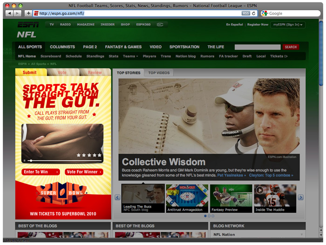This screenshot has height=245, width=326.
Task: Click the Vote For Winner button
Action: tap(84, 172)
